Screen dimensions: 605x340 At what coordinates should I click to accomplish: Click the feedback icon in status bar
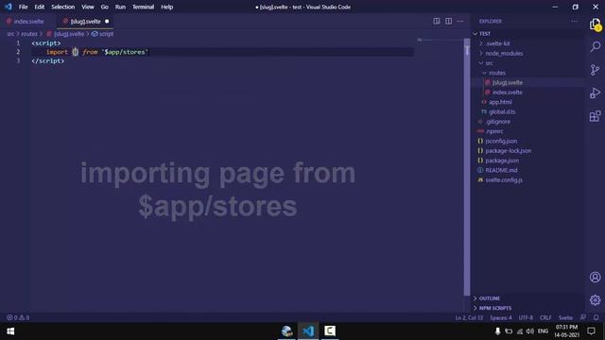coord(583,317)
